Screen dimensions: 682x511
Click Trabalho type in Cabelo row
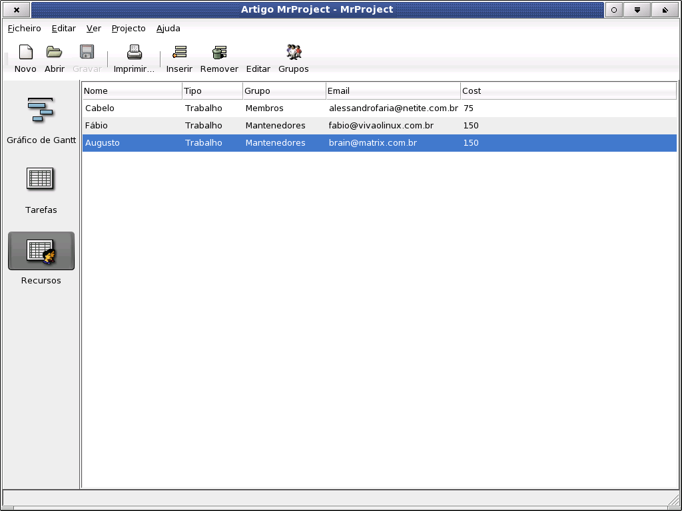click(x=204, y=108)
